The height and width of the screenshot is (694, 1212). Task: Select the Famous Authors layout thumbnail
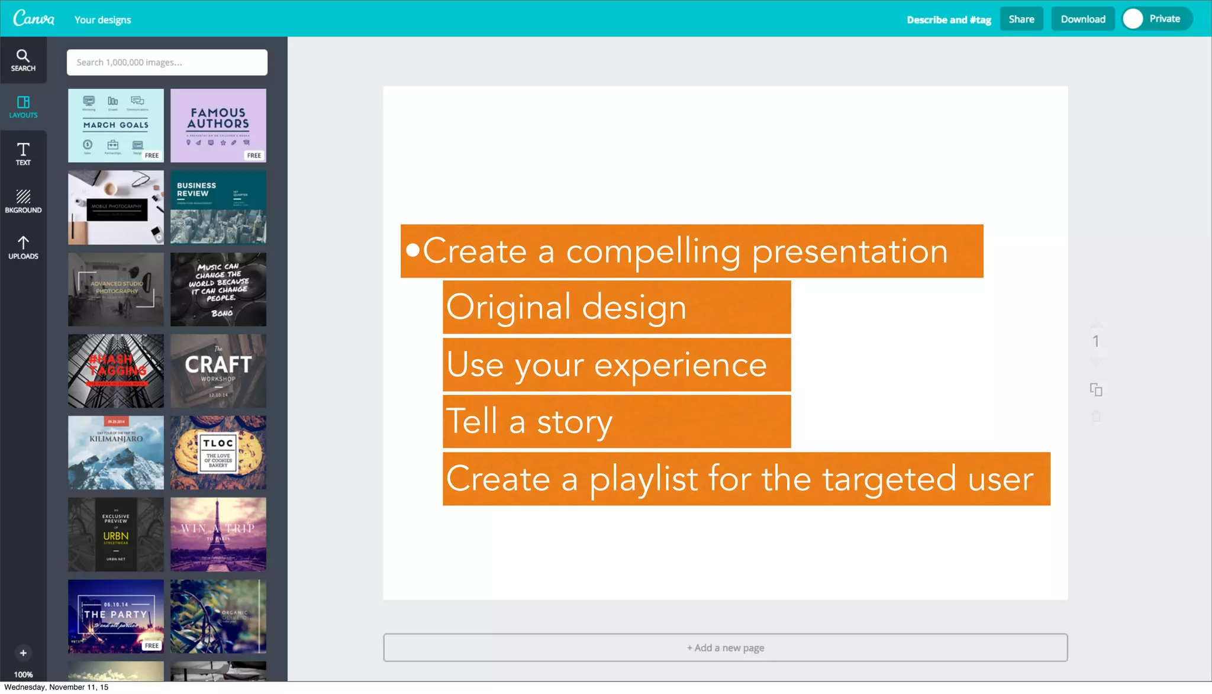[218, 125]
